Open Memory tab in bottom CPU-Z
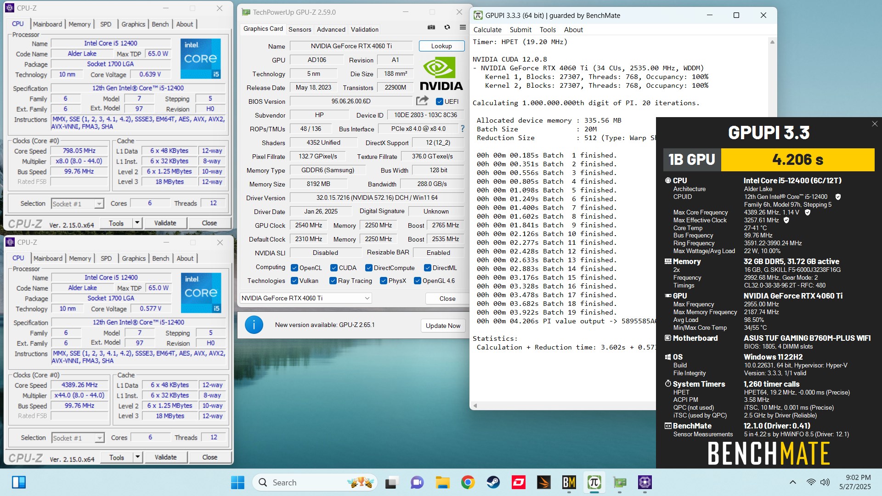Screen dimensions: 882x496 click(80, 258)
